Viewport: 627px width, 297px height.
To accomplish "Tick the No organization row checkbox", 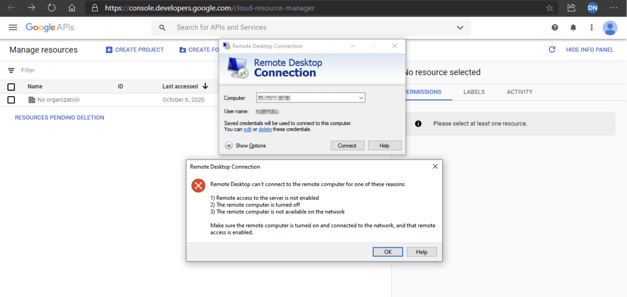I will (11, 100).
